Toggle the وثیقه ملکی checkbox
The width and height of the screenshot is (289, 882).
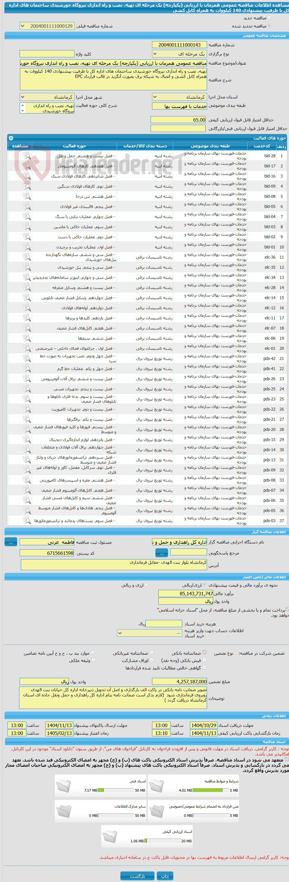click(94, 660)
